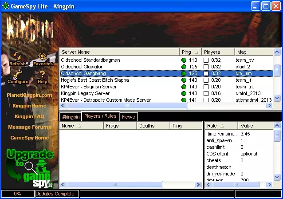The height and width of the screenshot is (199, 283).
Task: Click server list horizontal scrollbar thumb
Action: pyautogui.click(x=127, y=105)
